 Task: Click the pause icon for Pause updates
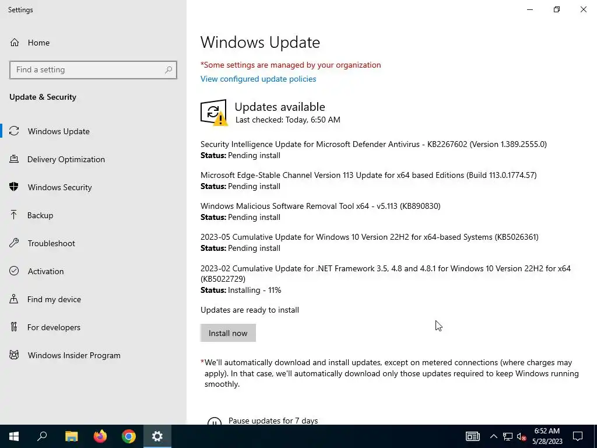tap(215, 421)
